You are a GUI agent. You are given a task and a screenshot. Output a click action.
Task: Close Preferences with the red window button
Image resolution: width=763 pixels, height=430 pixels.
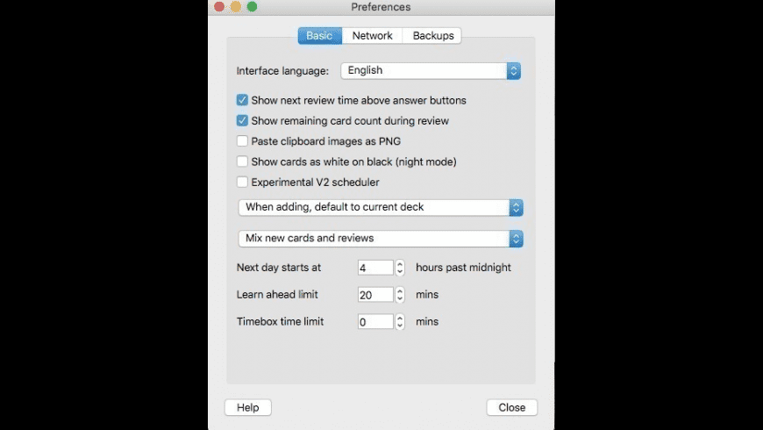click(x=219, y=6)
